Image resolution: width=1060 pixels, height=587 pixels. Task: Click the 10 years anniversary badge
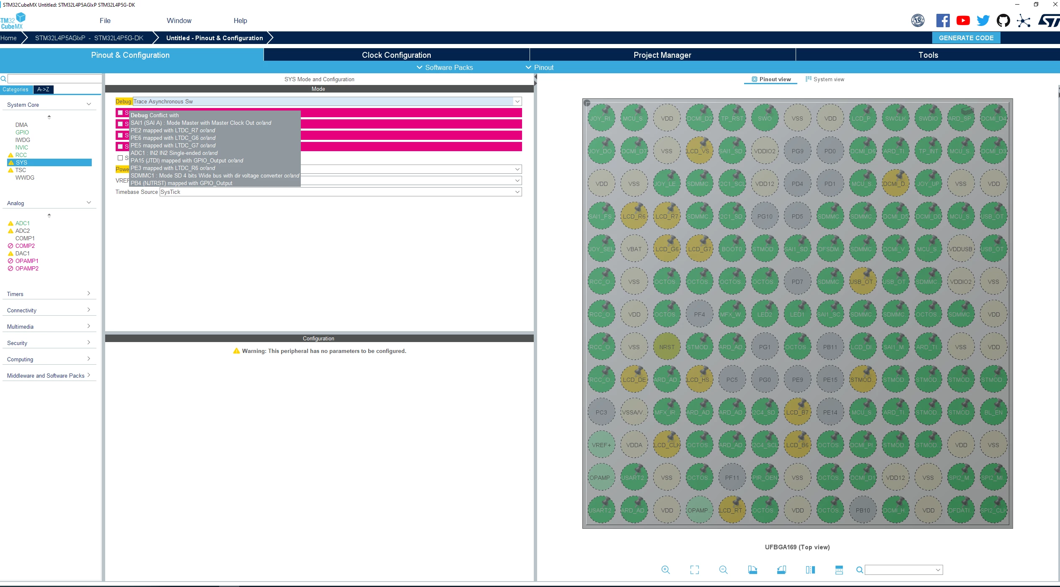[x=918, y=21]
